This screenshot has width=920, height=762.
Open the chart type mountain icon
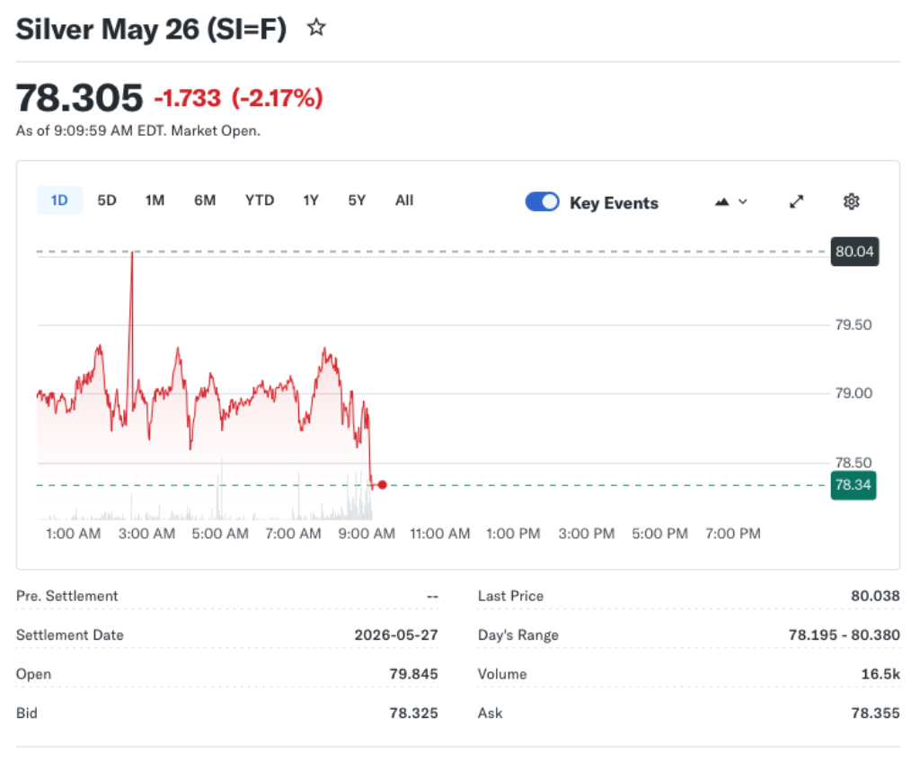721,202
